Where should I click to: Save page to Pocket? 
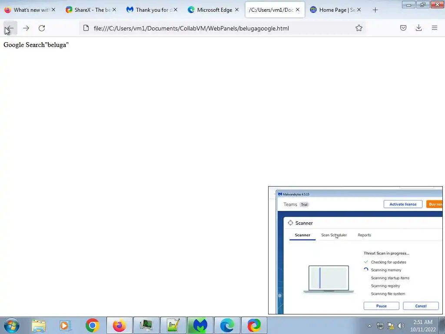click(403, 28)
